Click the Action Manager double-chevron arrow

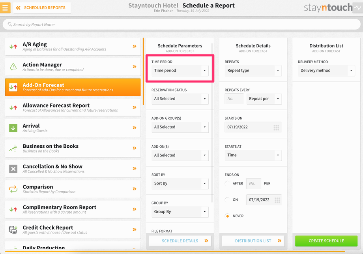[135, 67]
